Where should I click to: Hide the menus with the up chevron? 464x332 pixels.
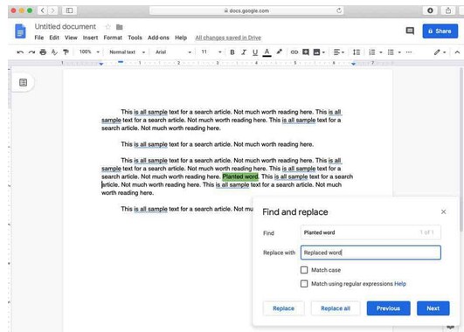coord(457,52)
